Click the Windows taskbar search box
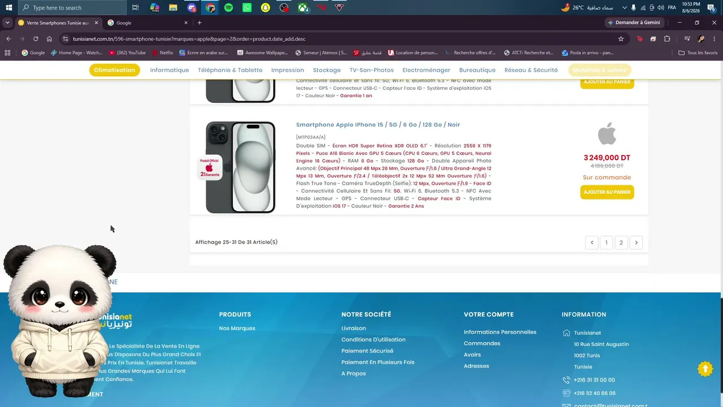723x407 pixels. pos(72,7)
